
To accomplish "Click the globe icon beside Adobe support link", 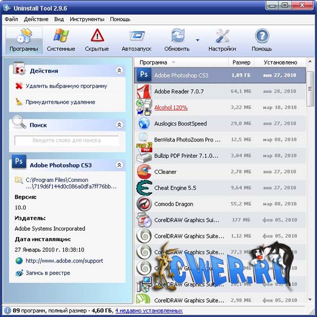I will [x=19, y=261].
